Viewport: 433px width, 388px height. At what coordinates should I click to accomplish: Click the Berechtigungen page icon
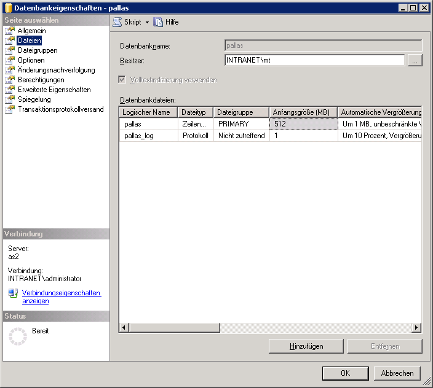[x=10, y=80]
